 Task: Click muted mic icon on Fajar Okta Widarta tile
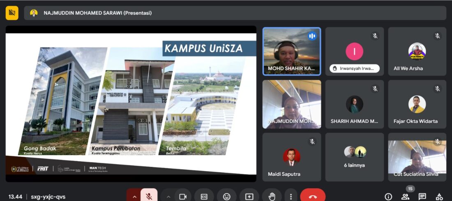point(437,89)
